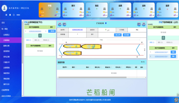Collapse the downstream waiting area with double-chevron button
This screenshot has height=103, width=179.
pos(163,37)
